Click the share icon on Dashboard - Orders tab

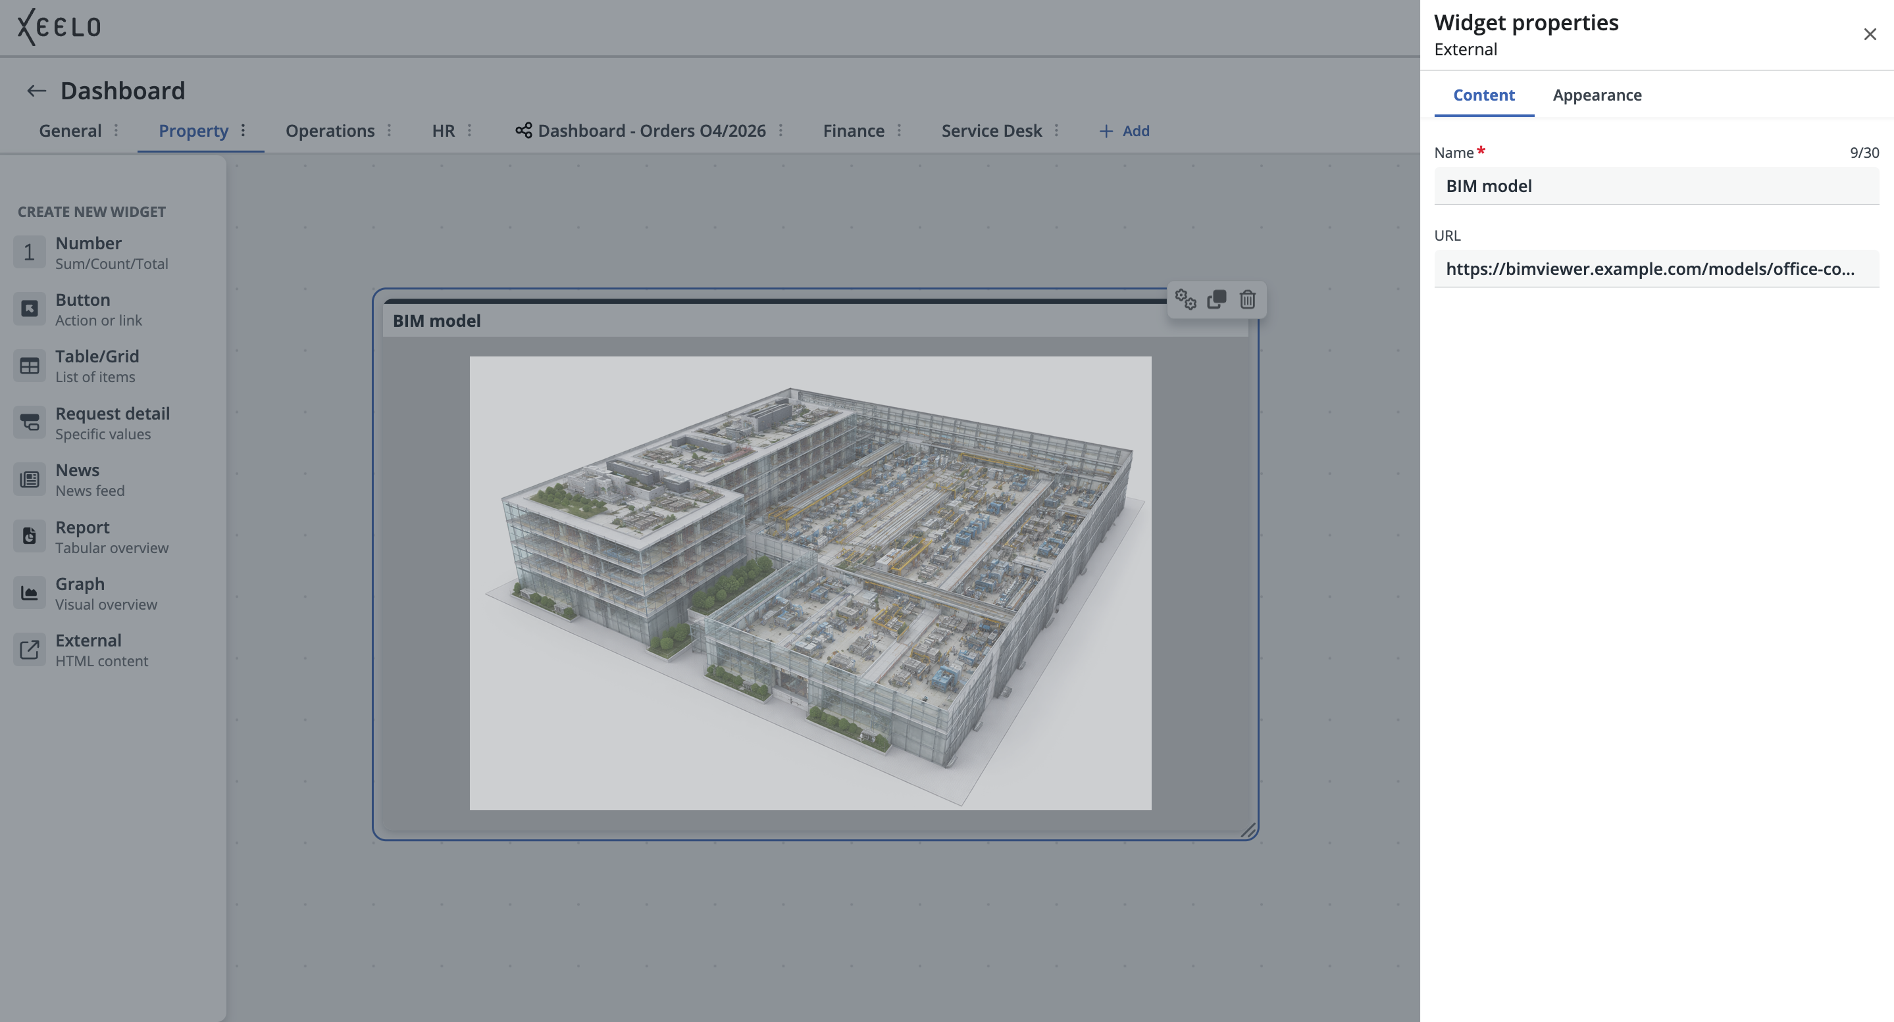(523, 131)
